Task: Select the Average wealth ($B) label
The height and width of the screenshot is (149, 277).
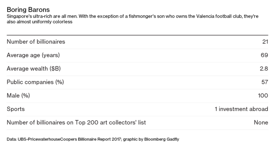Action: [34, 68]
